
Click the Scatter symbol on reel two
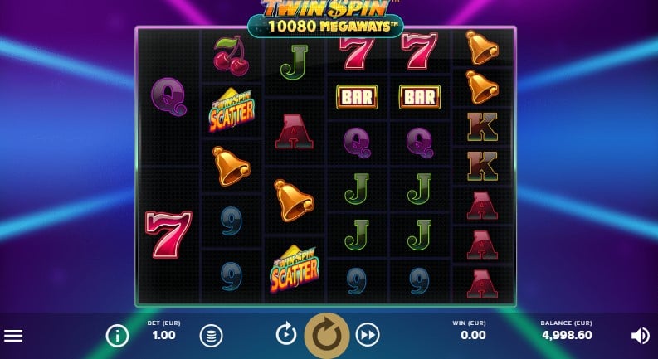232,109
